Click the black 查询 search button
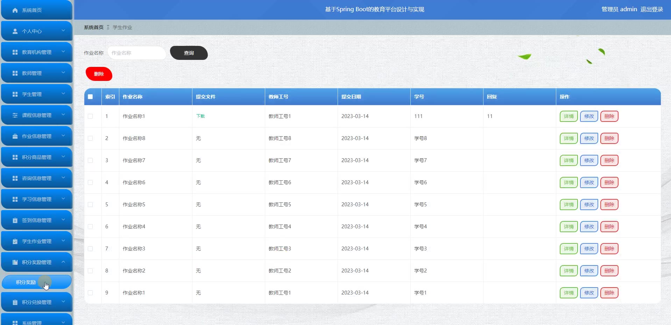 coord(189,53)
